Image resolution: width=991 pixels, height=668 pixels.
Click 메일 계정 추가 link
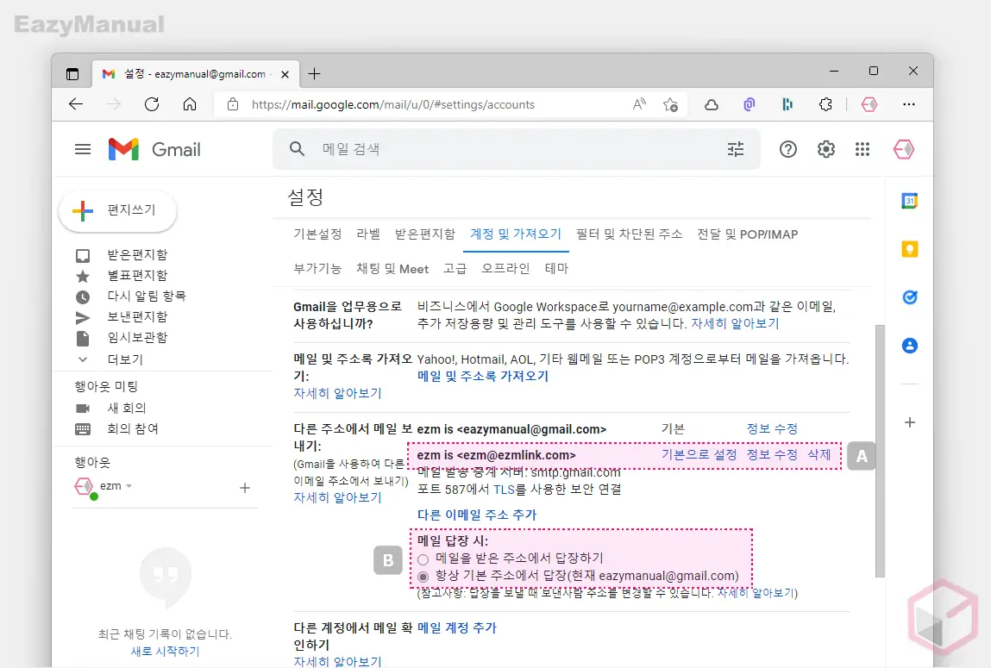click(457, 627)
